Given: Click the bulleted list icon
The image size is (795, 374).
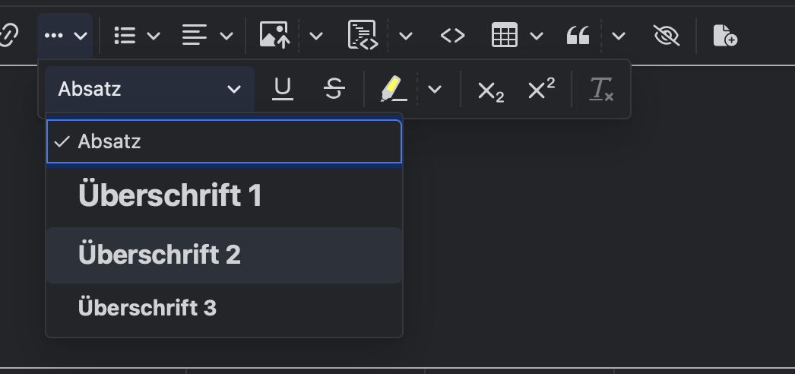Looking at the screenshot, I should [x=125, y=36].
